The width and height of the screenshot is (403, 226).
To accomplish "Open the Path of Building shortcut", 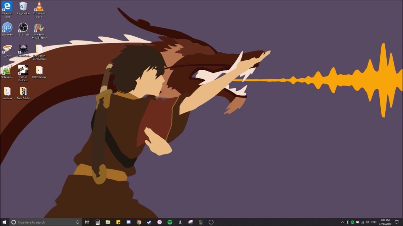I will (x=23, y=70).
